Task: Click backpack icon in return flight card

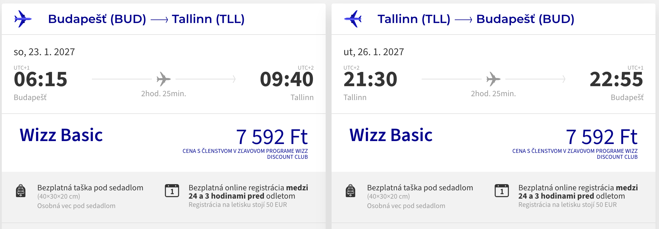Action: [350, 191]
